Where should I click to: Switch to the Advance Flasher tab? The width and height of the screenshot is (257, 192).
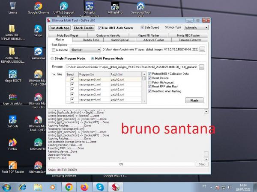[x=154, y=40]
